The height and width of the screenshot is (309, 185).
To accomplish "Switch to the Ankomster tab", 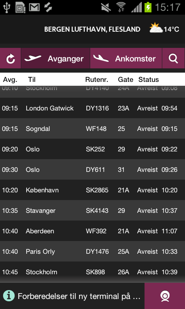I will click(x=126, y=58).
